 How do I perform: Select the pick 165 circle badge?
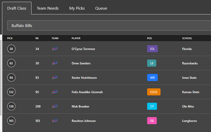coord(11,121)
